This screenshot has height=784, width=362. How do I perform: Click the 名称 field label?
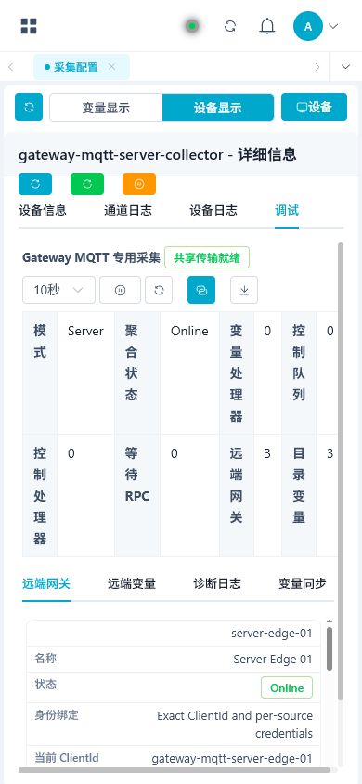45,659
